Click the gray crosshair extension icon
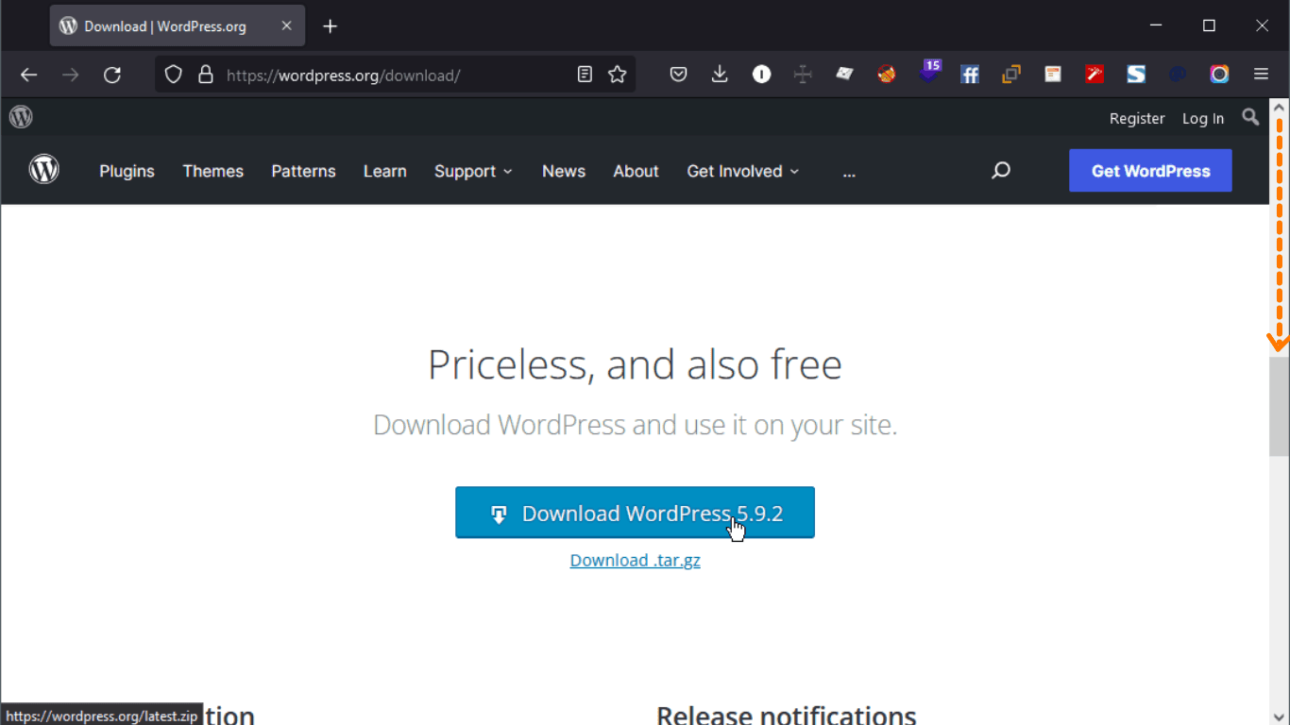 point(803,75)
